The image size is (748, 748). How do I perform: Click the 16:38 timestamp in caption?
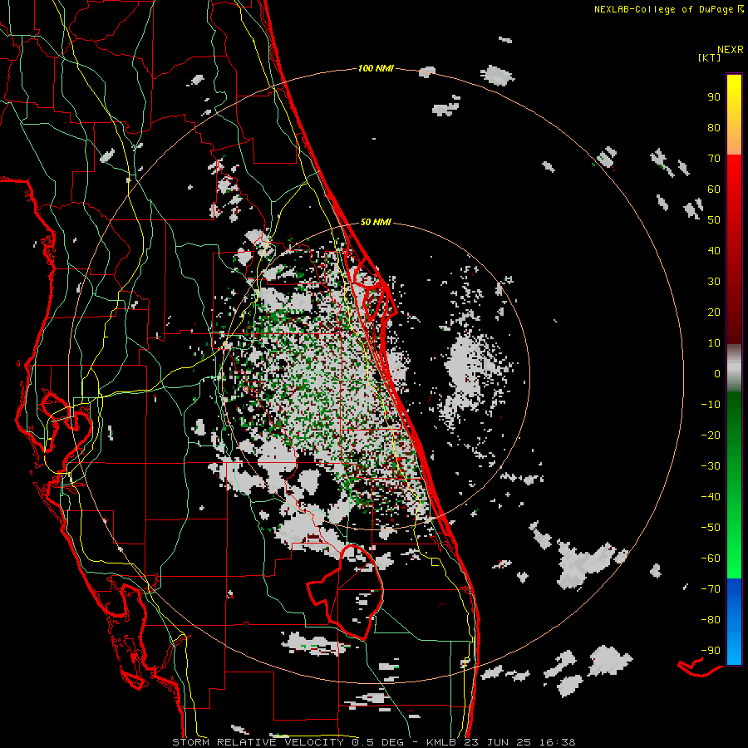pos(557,742)
